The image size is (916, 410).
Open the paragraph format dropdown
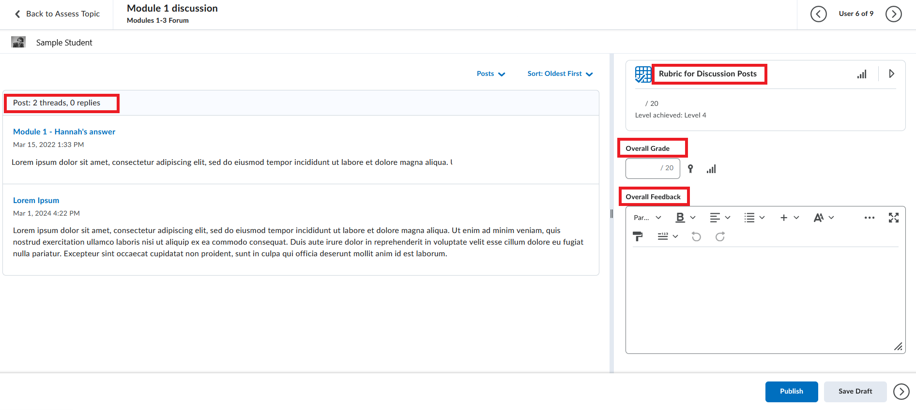(647, 218)
